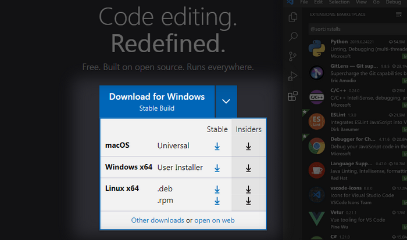Image resolution: width=407 pixels, height=240 pixels.
Task: Click the Dirk Baeumer publisher name
Action: [x=345, y=129]
